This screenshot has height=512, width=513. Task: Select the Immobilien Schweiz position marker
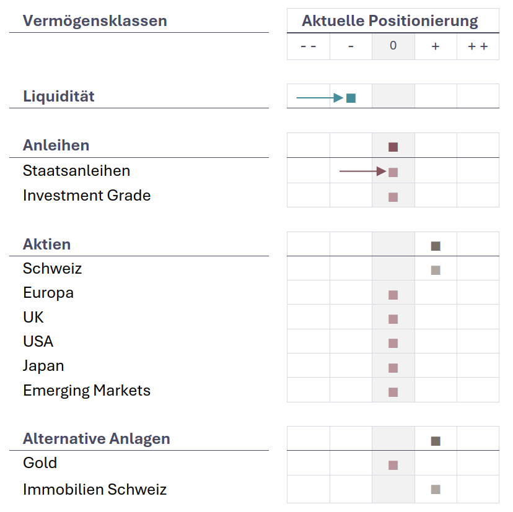pyautogui.click(x=436, y=490)
